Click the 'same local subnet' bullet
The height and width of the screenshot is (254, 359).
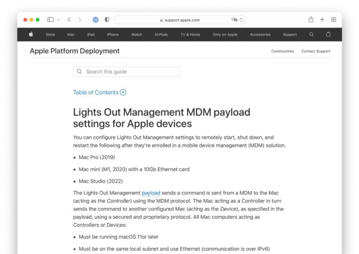(174, 249)
